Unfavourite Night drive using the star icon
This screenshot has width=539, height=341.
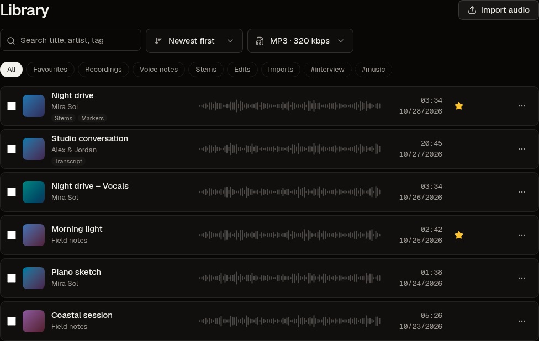click(x=458, y=106)
